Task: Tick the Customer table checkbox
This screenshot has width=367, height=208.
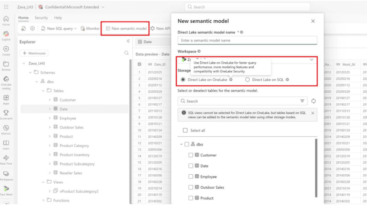Action: click(x=191, y=155)
